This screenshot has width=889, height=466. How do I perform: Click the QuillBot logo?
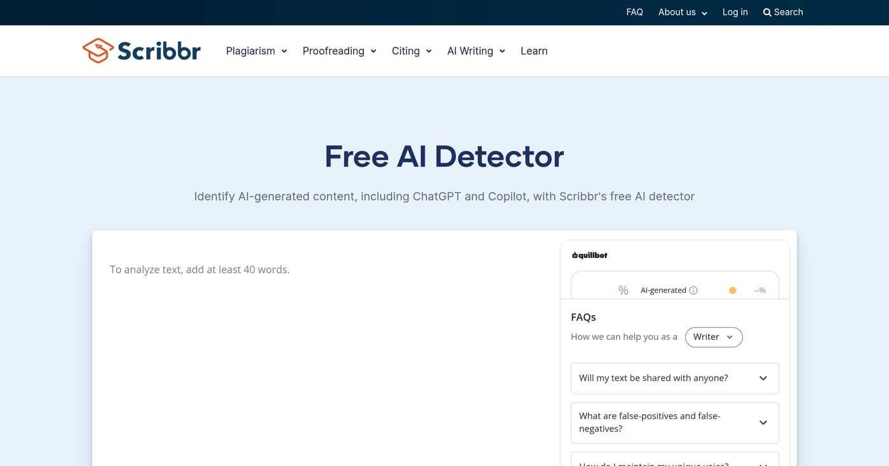tap(590, 256)
